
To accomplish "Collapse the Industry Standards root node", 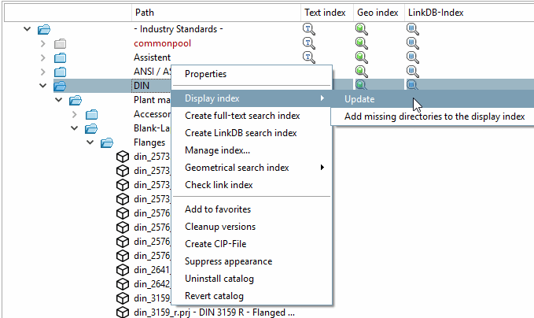I will point(28,29).
